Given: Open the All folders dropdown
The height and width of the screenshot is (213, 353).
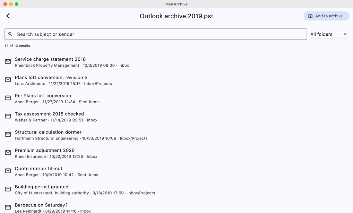Looking at the screenshot, I should pos(329,34).
